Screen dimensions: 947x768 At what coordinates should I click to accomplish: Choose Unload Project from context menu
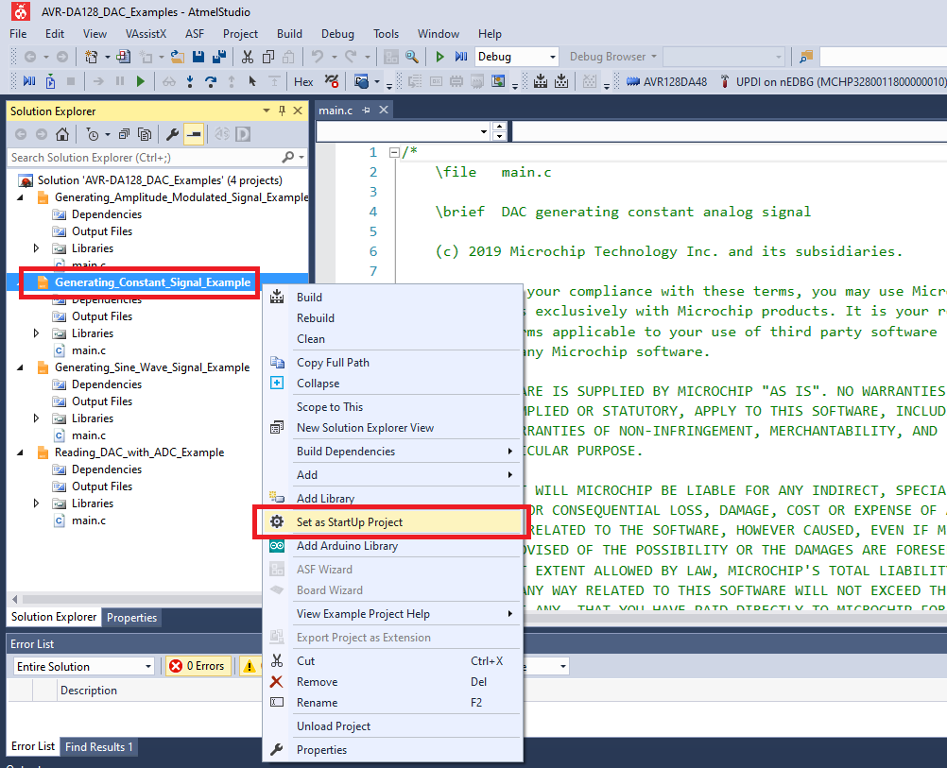[x=392, y=726]
